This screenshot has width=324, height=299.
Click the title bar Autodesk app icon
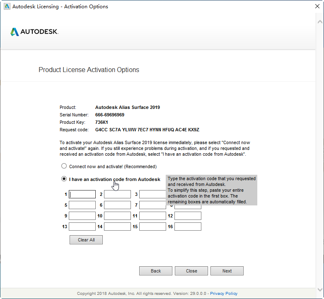(7, 6)
